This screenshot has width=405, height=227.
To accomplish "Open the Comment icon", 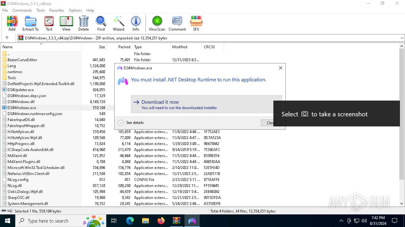I will (x=177, y=24).
